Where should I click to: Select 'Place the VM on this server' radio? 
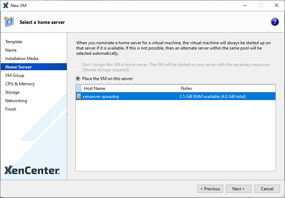point(78,79)
